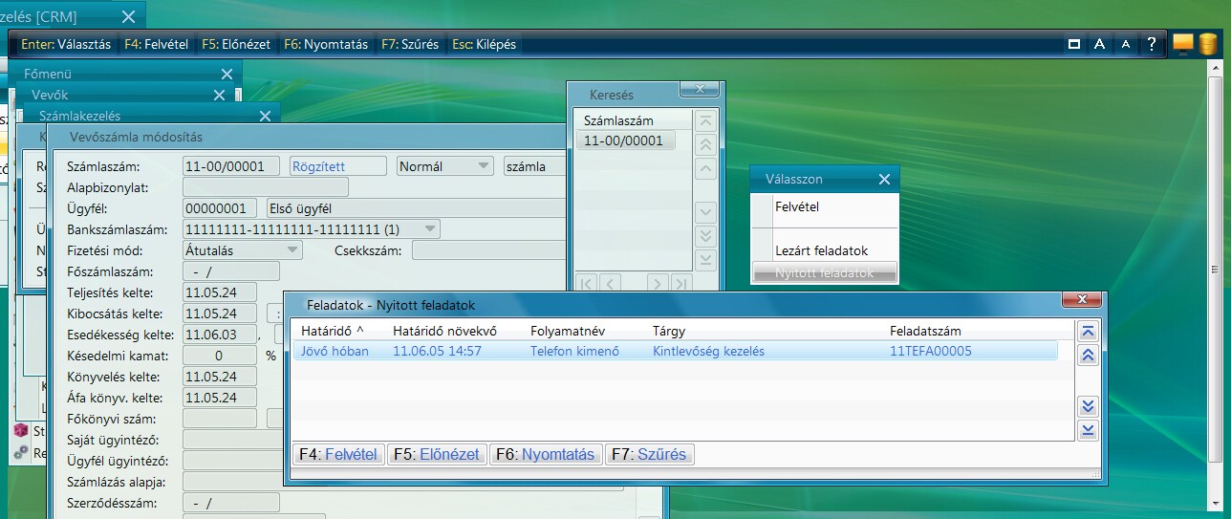Click the window mode rectangle icon

coord(1074,44)
